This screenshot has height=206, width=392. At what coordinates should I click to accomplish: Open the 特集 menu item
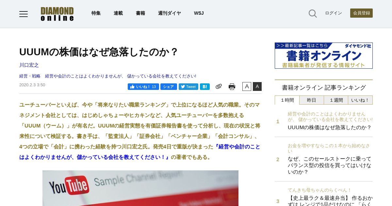point(96,13)
